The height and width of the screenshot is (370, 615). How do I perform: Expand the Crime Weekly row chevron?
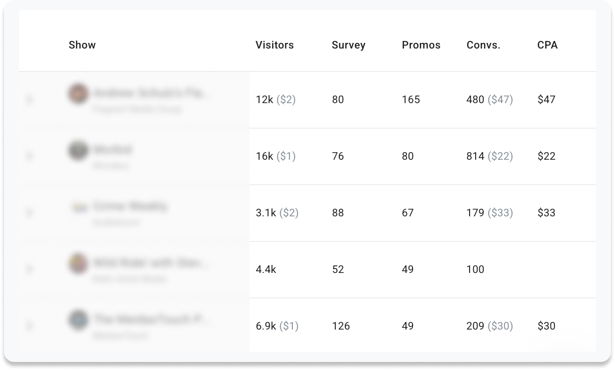(x=29, y=213)
